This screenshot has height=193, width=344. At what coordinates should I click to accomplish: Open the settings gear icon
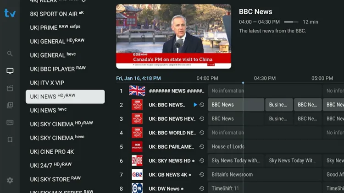pos(10,180)
